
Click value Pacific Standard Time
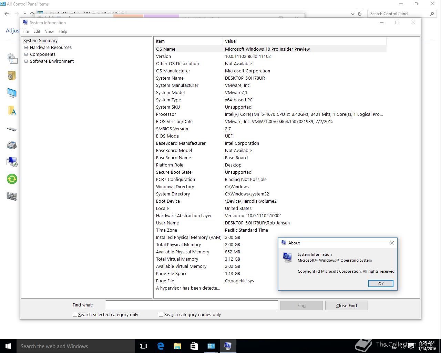[x=246, y=230]
